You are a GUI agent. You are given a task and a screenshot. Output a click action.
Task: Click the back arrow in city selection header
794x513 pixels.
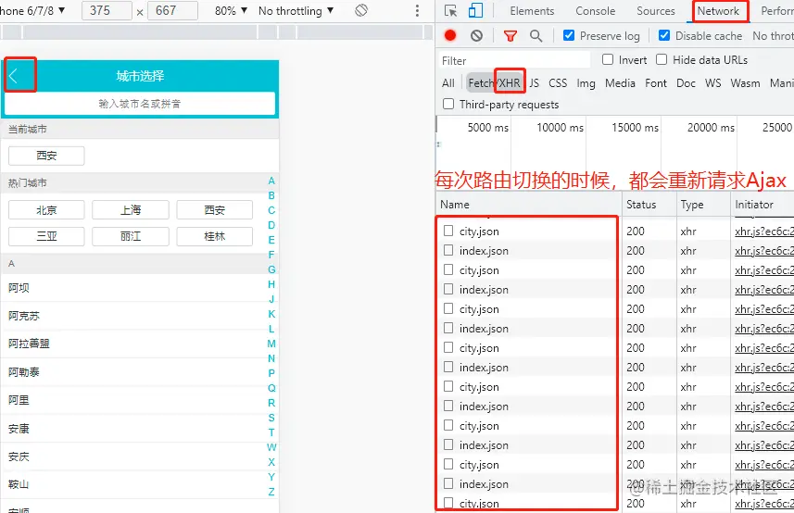(x=14, y=76)
